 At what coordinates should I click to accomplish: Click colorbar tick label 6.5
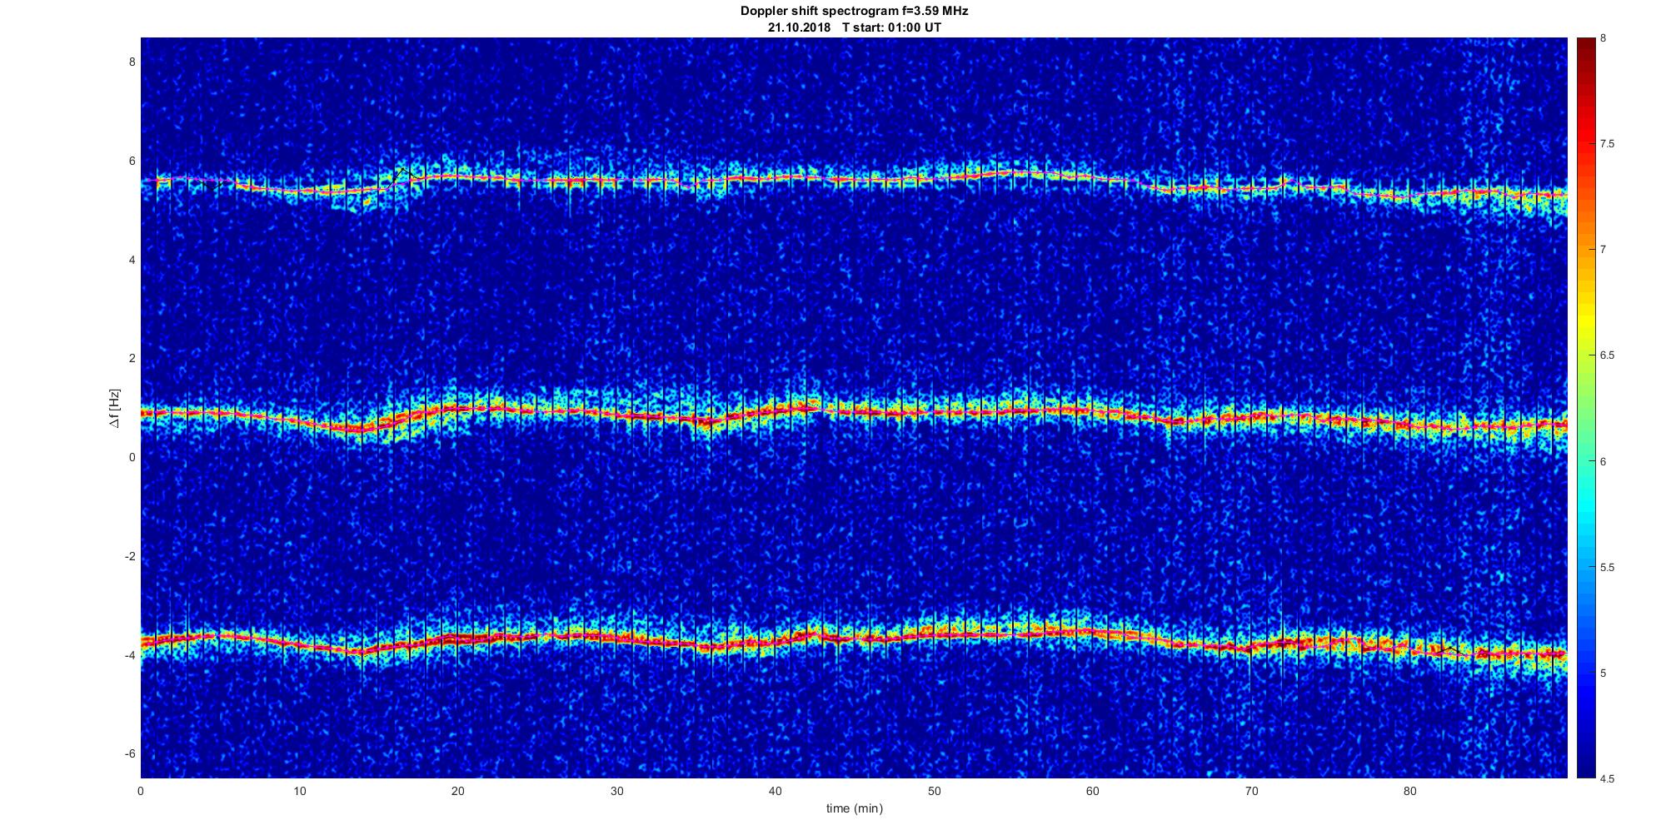(1608, 355)
